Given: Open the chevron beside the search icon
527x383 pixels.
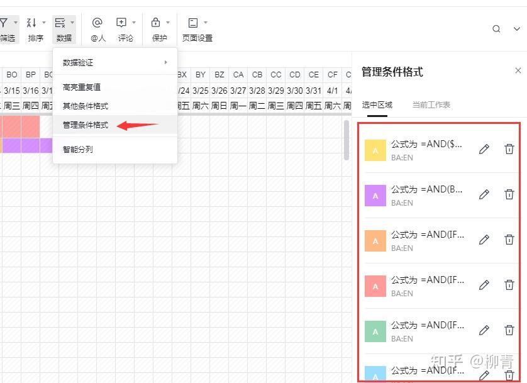Looking at the screenshot, I should coord(516,28).
